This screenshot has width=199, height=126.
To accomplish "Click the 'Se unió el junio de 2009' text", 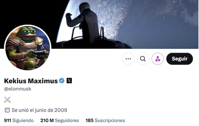I will click(x=39, y=110).
